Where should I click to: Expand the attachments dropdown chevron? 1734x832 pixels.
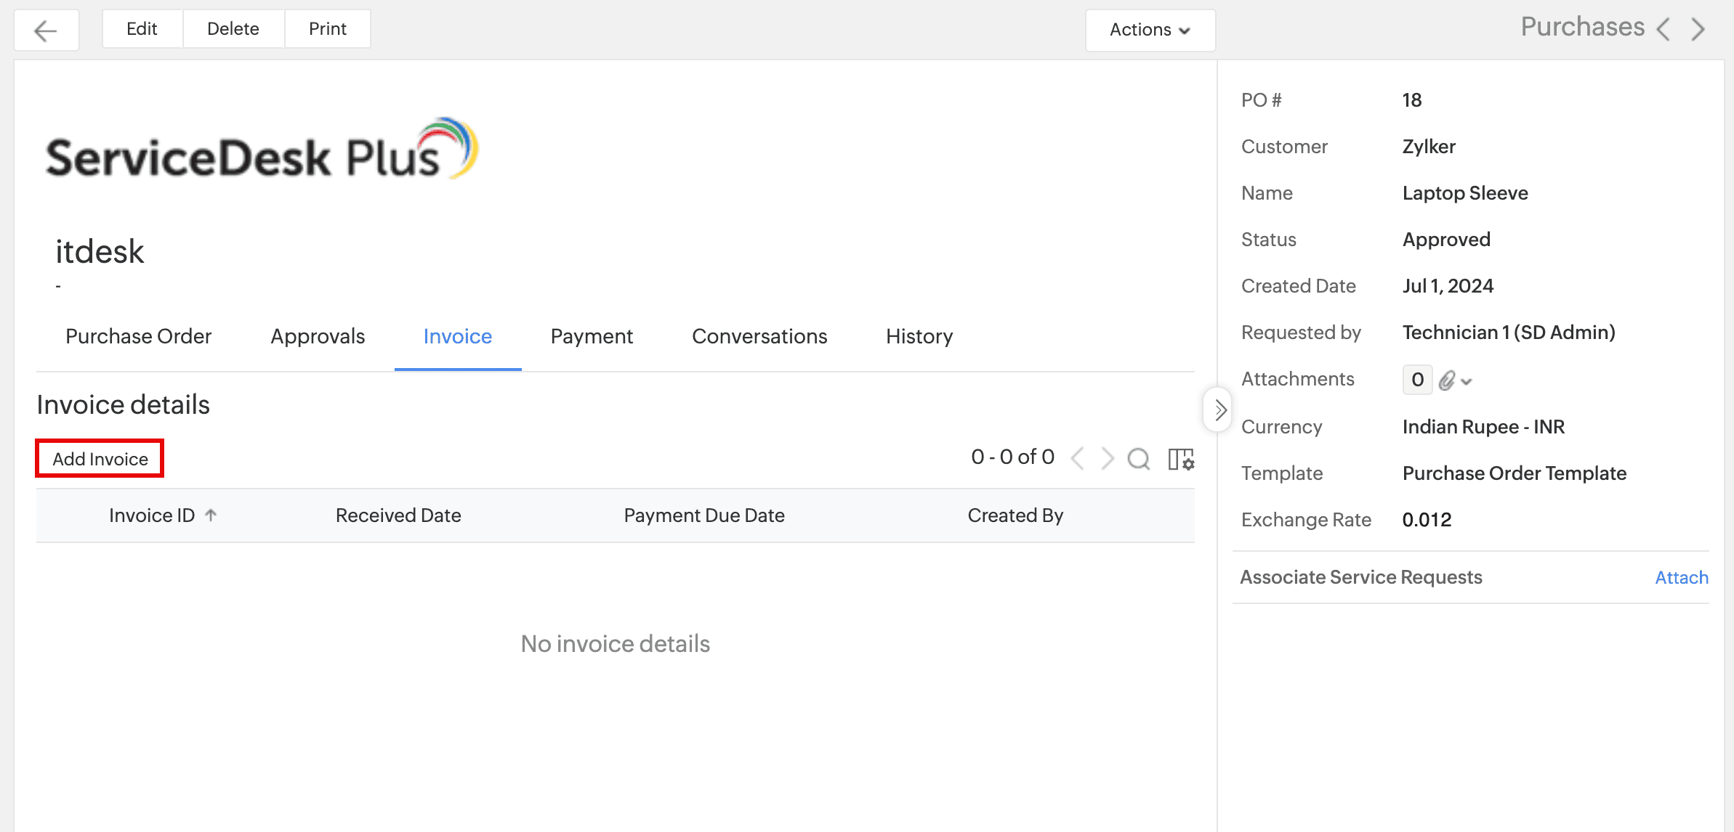click(x=1467, y=381)
